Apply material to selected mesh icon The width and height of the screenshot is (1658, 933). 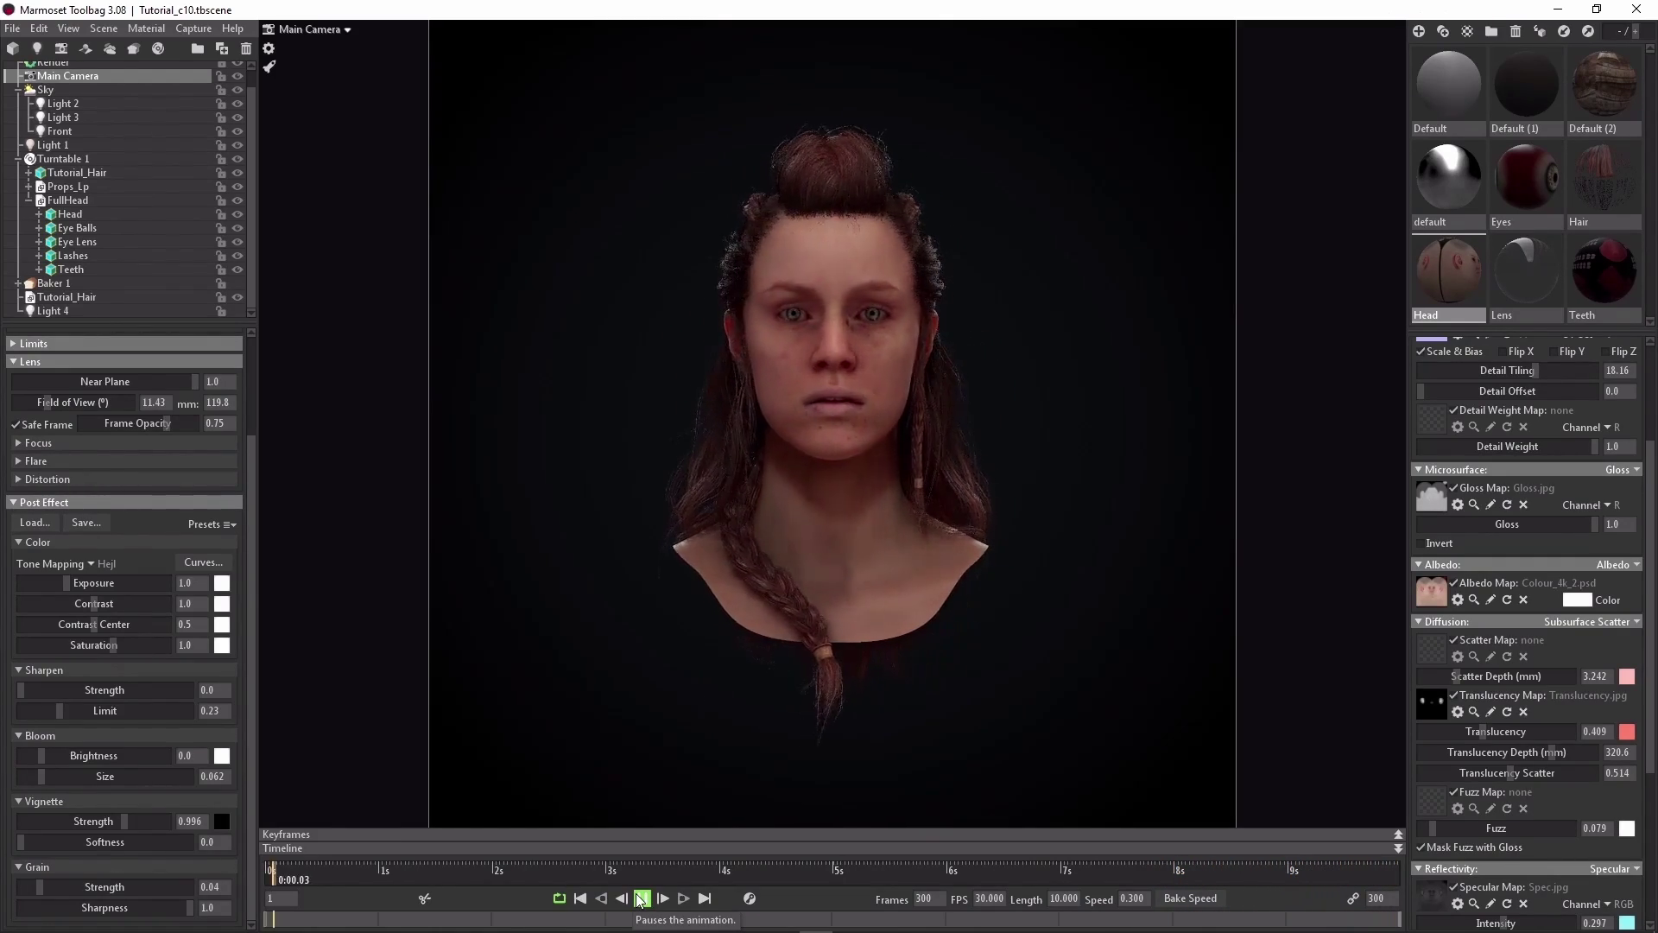1540,31
